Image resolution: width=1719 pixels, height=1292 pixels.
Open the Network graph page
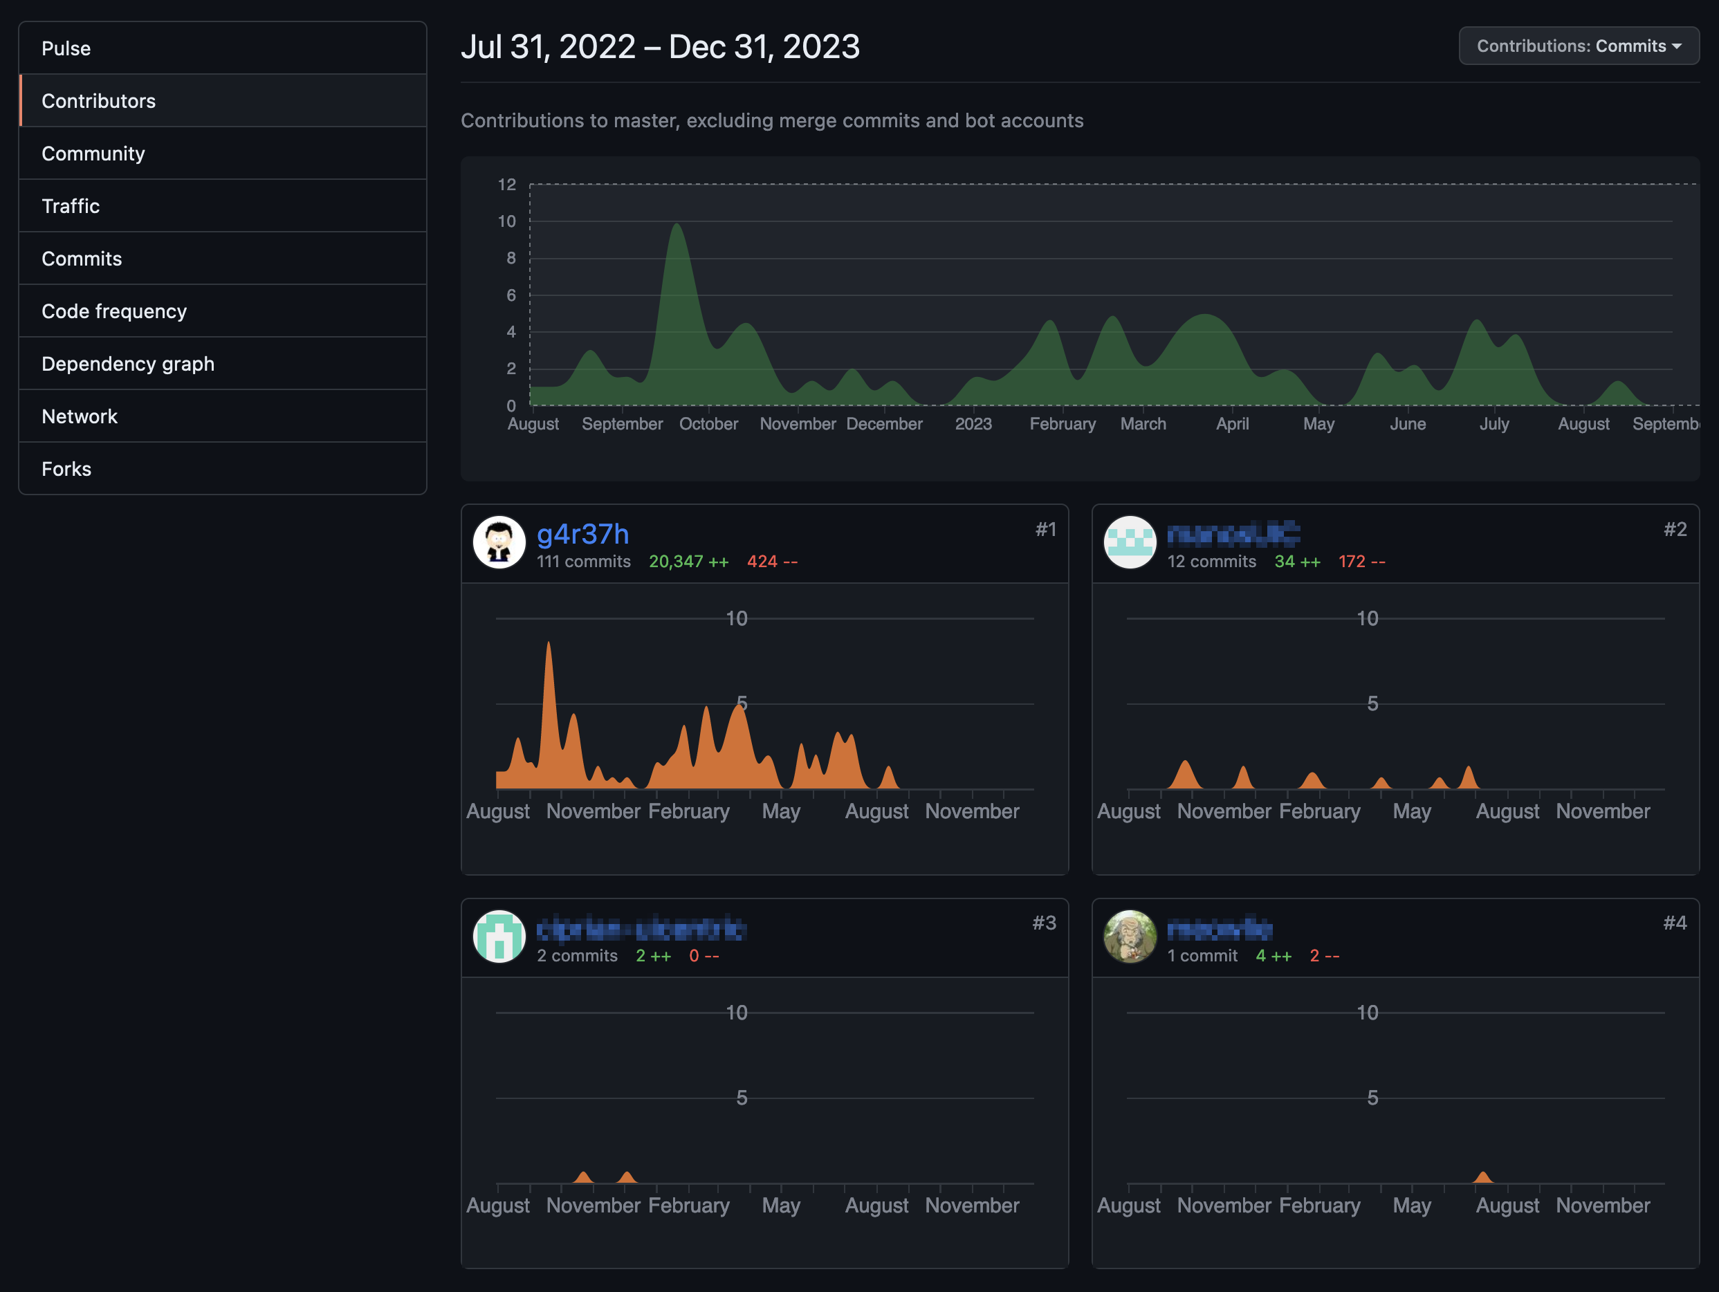[80, 416]
